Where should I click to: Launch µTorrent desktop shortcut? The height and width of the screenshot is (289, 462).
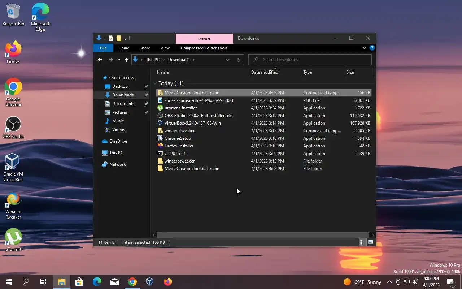coord(13,240)
